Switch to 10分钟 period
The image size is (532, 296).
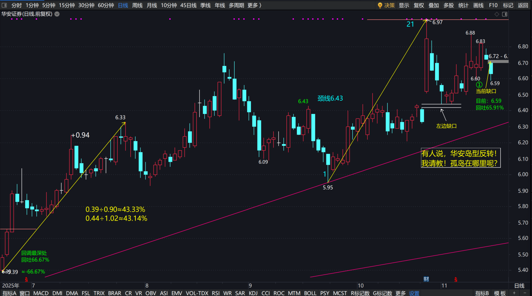169,5
